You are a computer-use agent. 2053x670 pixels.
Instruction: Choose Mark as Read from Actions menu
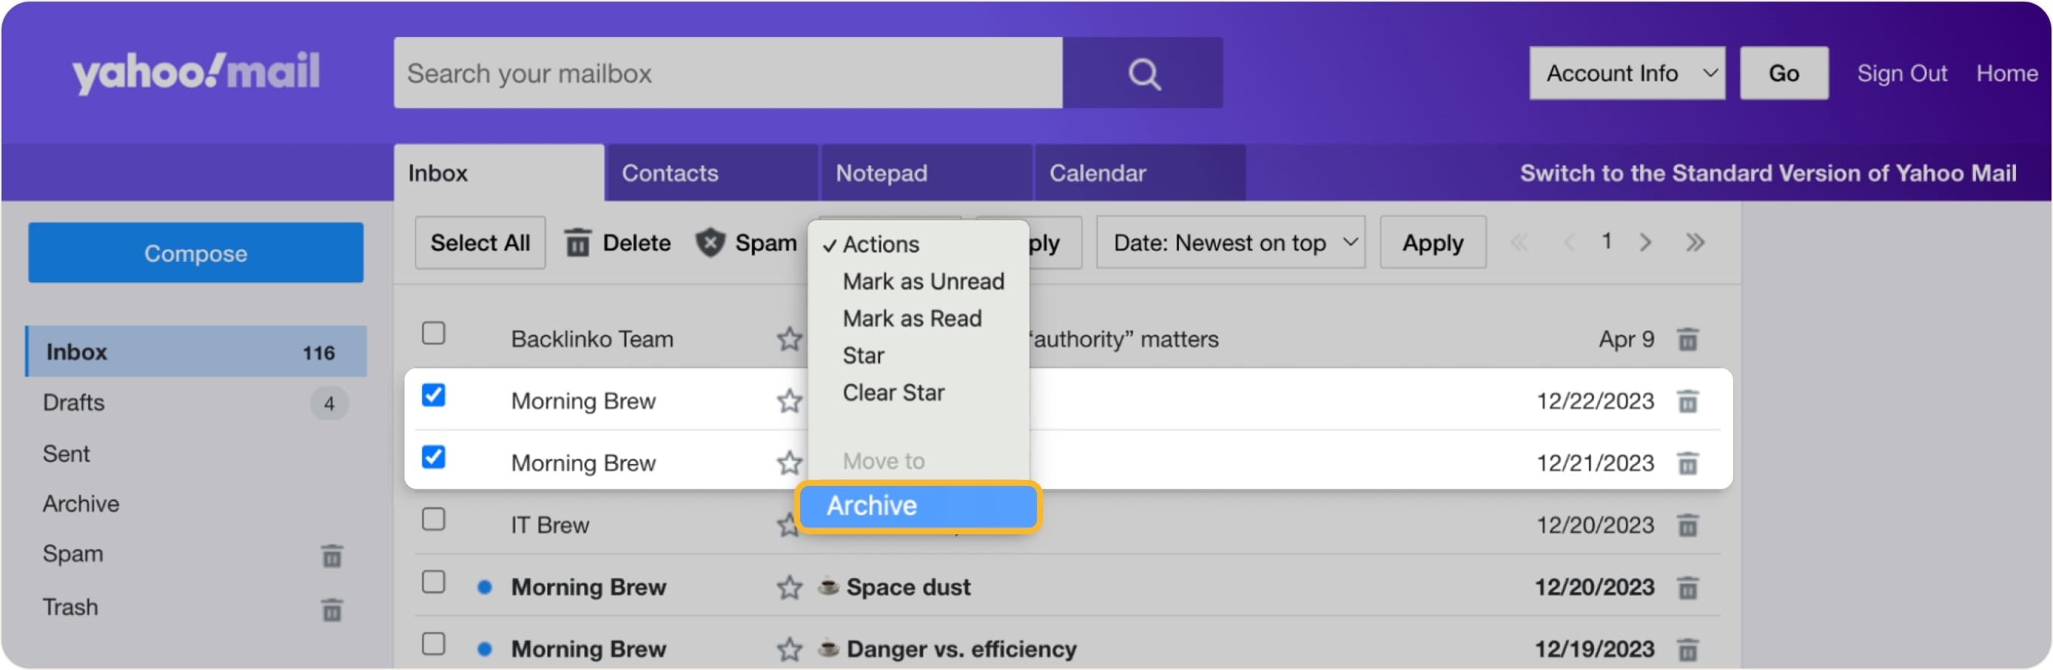pos(912,318)
